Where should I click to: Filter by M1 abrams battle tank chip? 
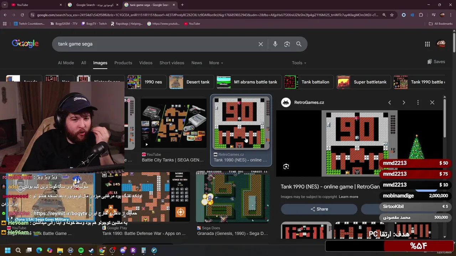(x=249, y=82)
